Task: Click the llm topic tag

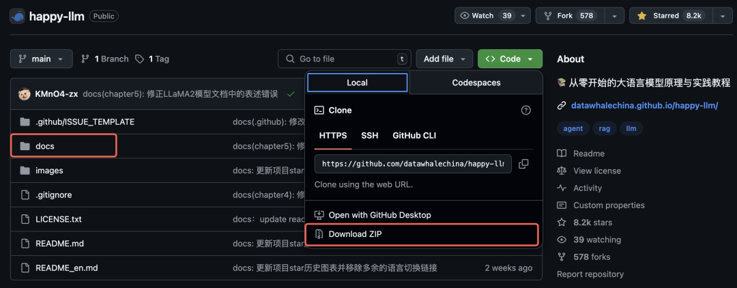Action: tap(631, 128)
